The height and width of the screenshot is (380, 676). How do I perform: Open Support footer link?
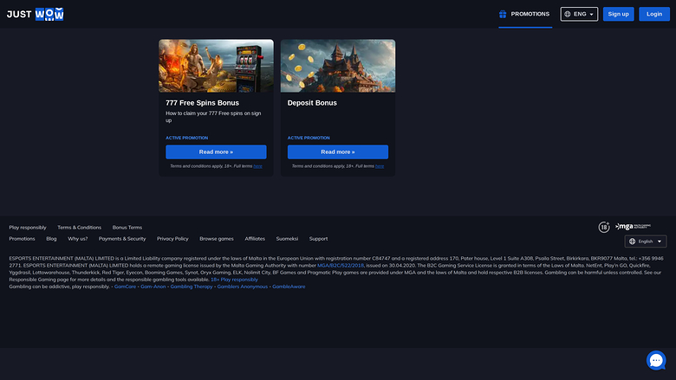[x=318, y=238]
